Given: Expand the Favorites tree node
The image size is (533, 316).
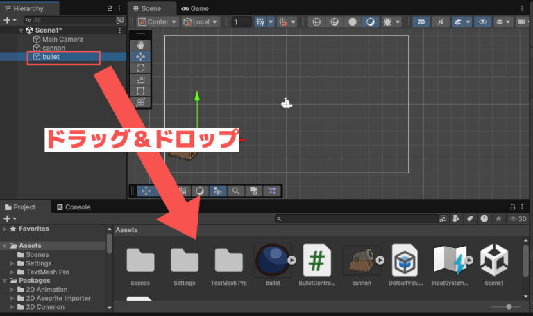Looking at the screenshot, I should (x=4, y=229).
